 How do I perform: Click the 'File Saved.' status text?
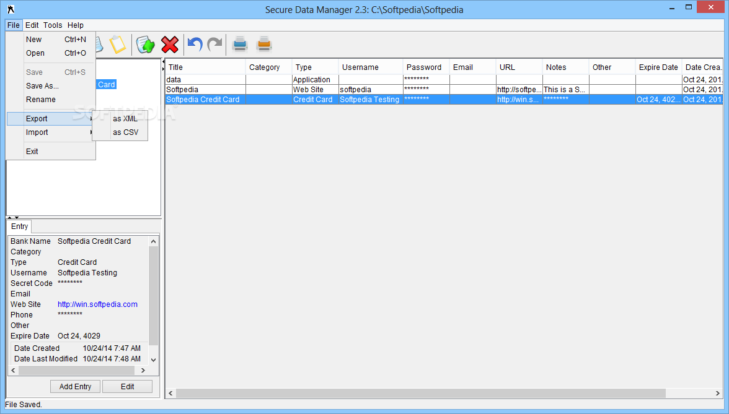click(x=24, y=405)
